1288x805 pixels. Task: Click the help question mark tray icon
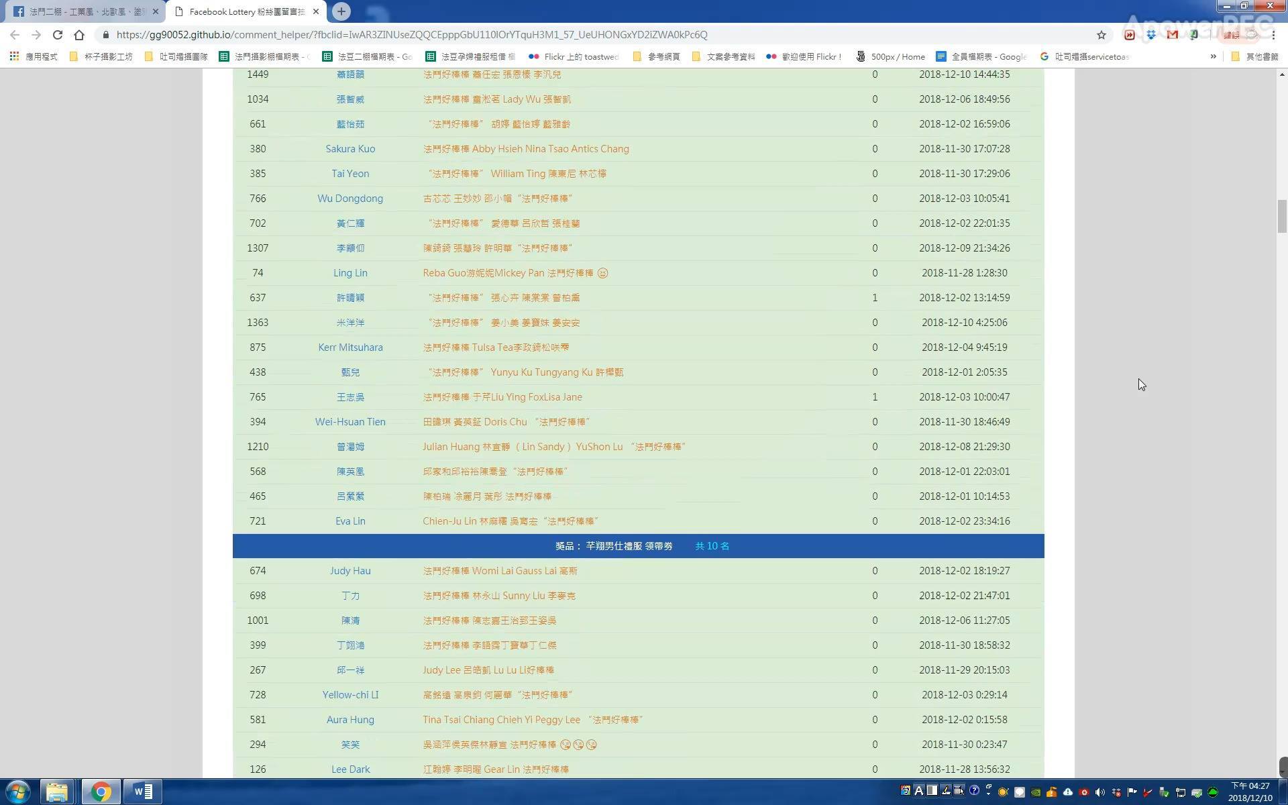[974, 790]
